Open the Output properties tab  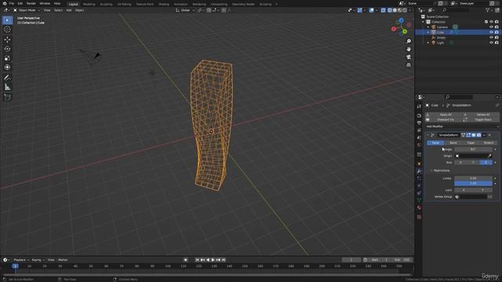click(x=419, y=123)
